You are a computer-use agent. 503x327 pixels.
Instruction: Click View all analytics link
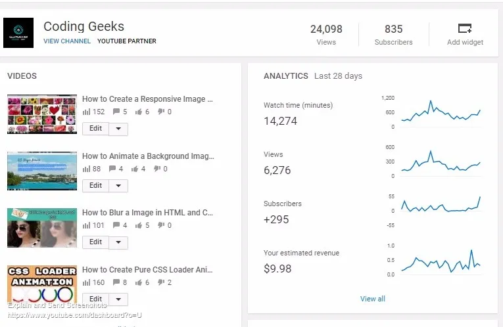coord(372,299)
